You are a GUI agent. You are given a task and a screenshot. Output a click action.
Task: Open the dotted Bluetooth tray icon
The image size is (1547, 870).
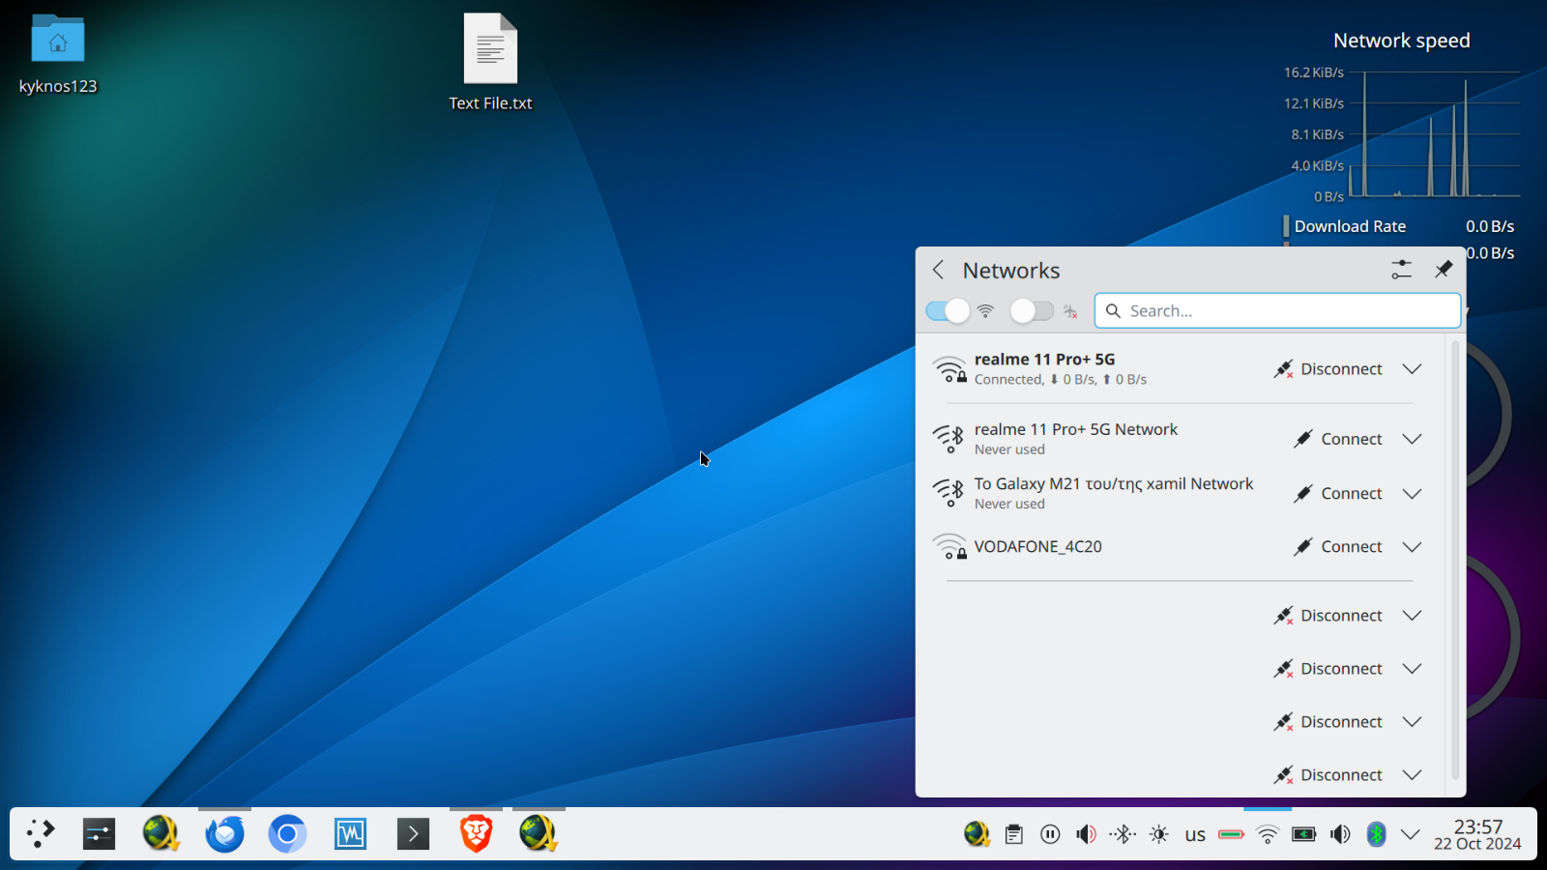(x=1123, y=834)
